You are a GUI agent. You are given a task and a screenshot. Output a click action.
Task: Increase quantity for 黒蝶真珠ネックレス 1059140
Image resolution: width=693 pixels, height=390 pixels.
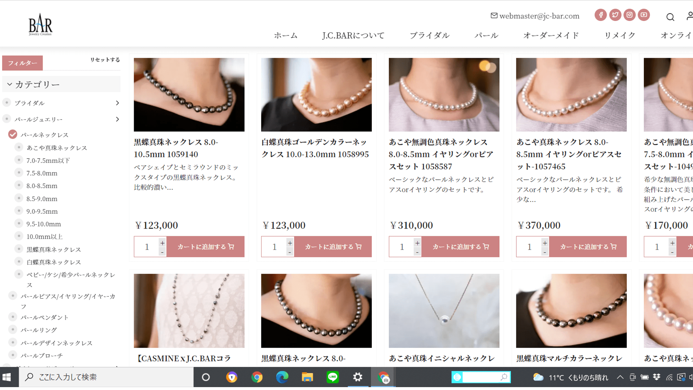coord(163,243)
